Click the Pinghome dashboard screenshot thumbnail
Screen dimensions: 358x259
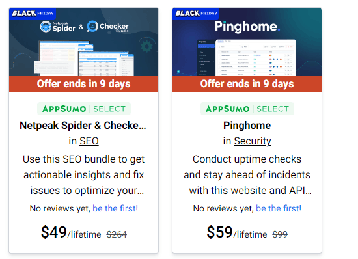coord(246,58)
